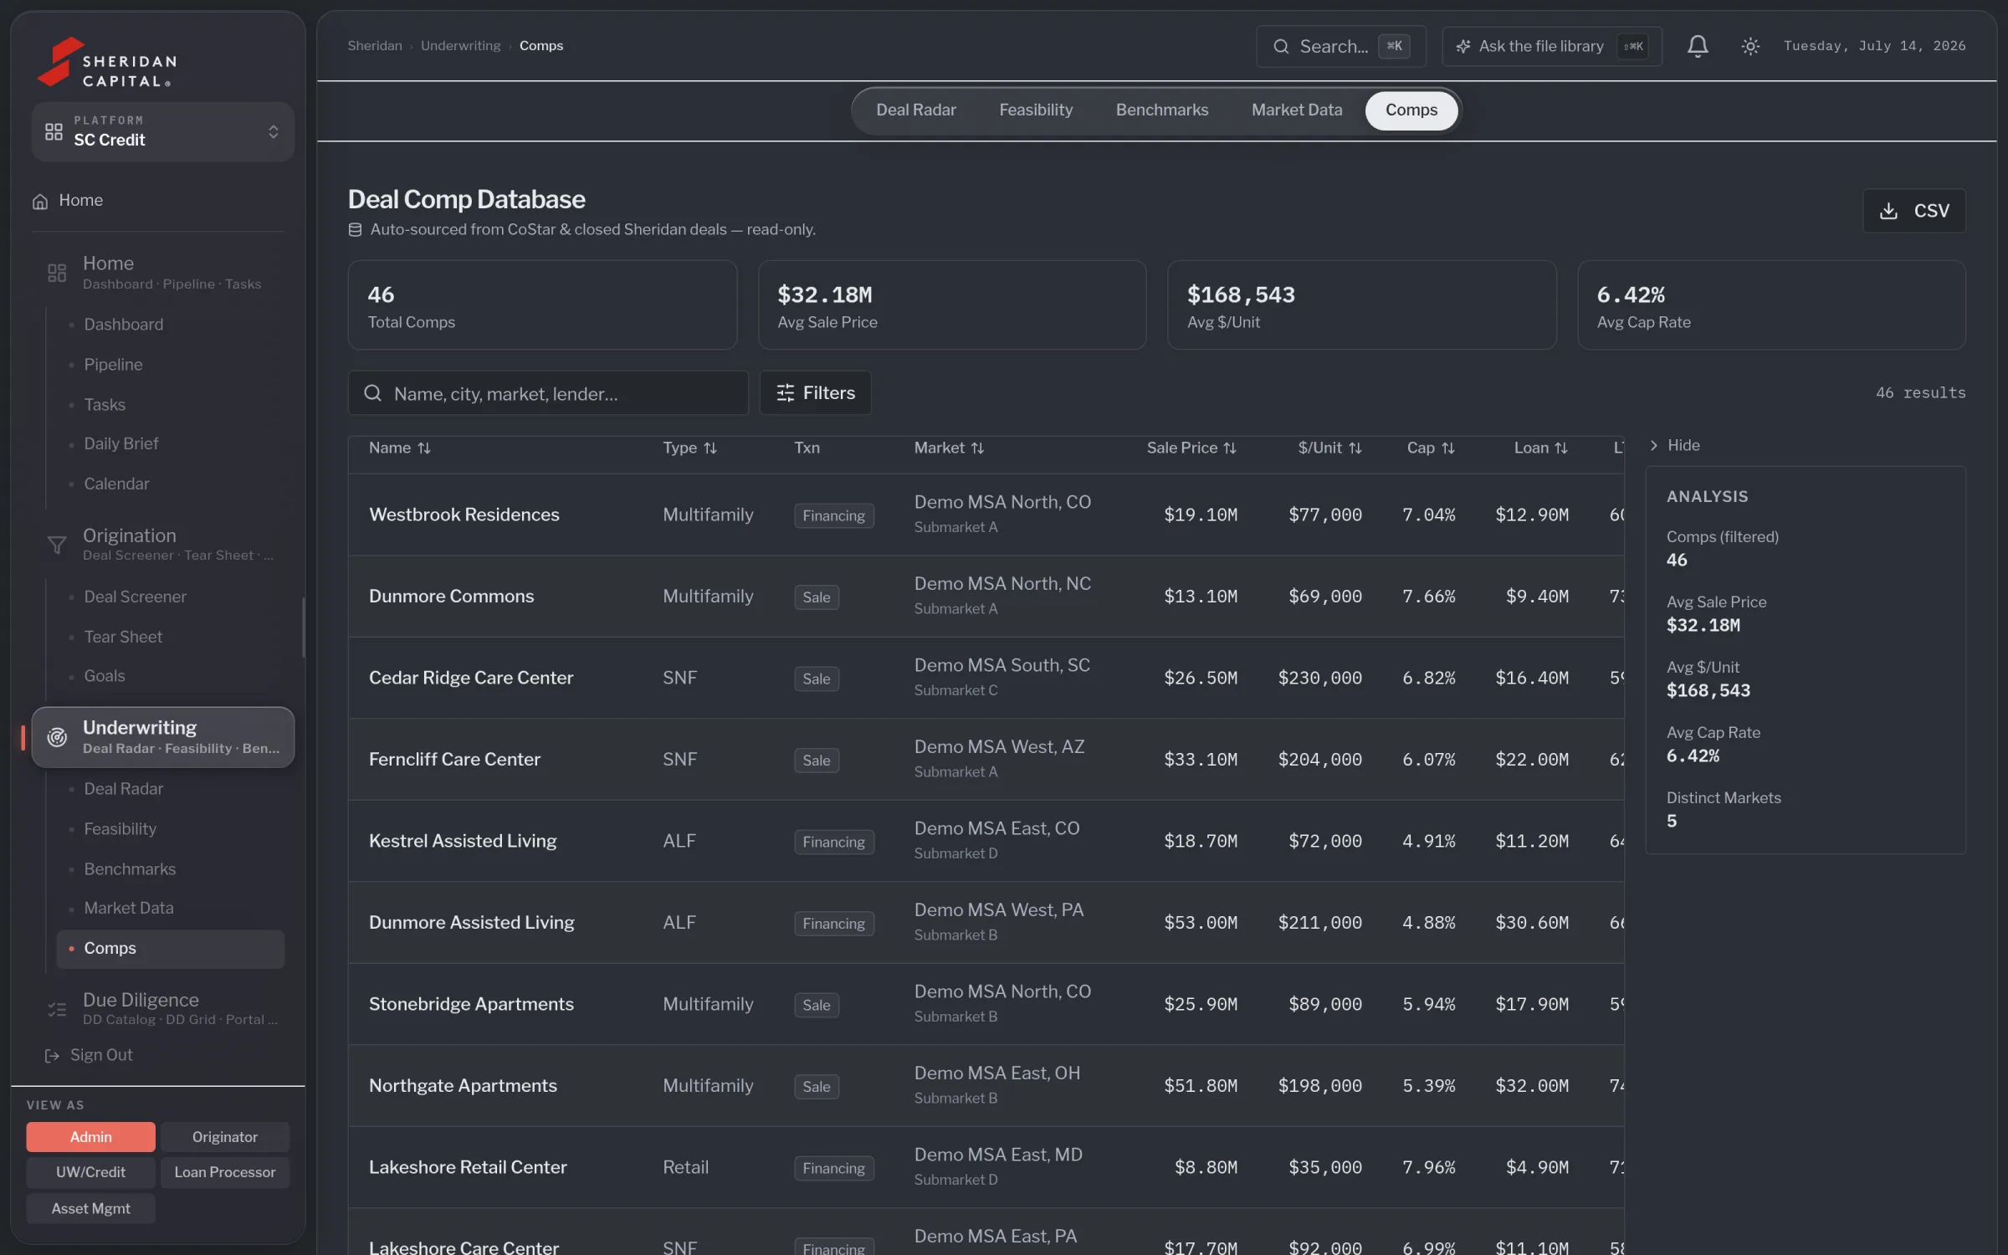Switch to the Market Data tab

click(x=1296, y=110)
